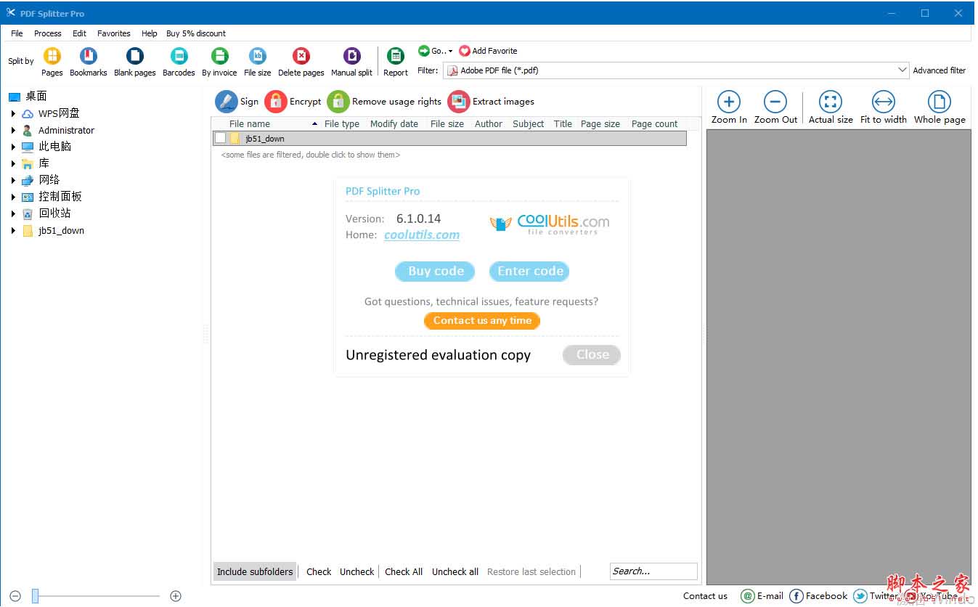
Task: Open the File menu
Action: (17, 33)
